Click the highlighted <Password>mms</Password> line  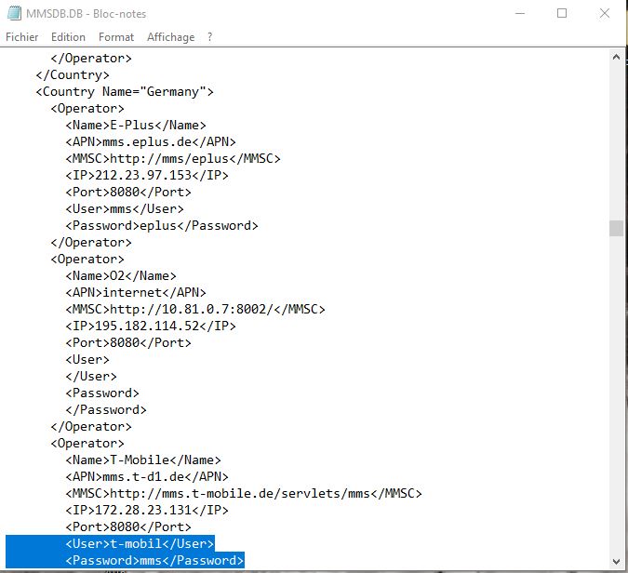(154, 561)
